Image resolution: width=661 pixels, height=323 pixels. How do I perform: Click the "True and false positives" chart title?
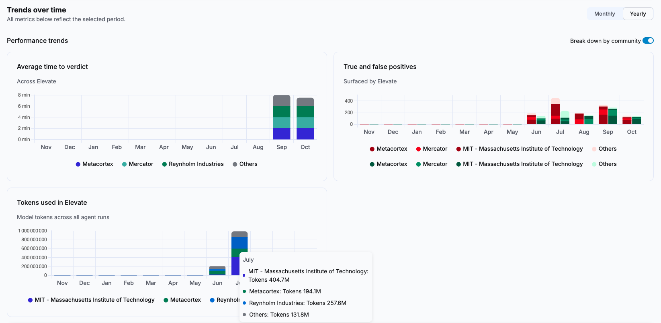(380, 67)
